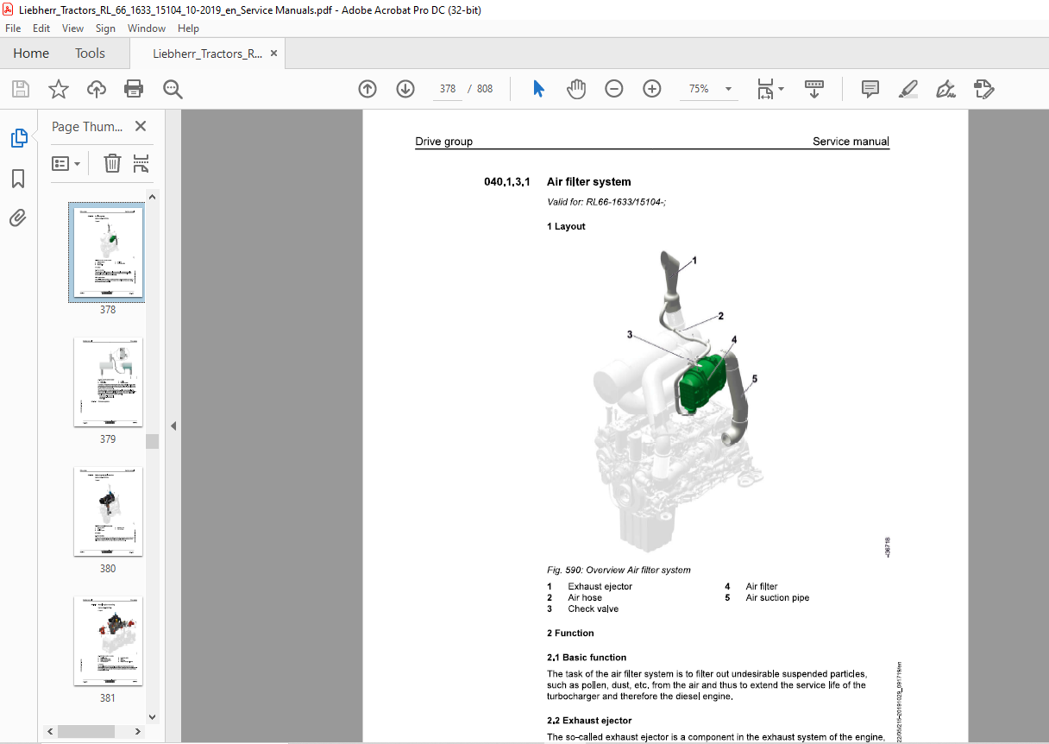Click the 'Service manual' page header text
1049x744 pixels.
coord(851,142)
